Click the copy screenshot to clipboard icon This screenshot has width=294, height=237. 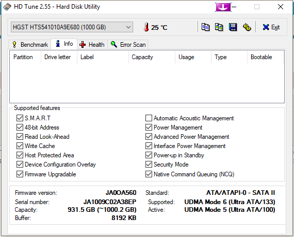pos(219,27)
